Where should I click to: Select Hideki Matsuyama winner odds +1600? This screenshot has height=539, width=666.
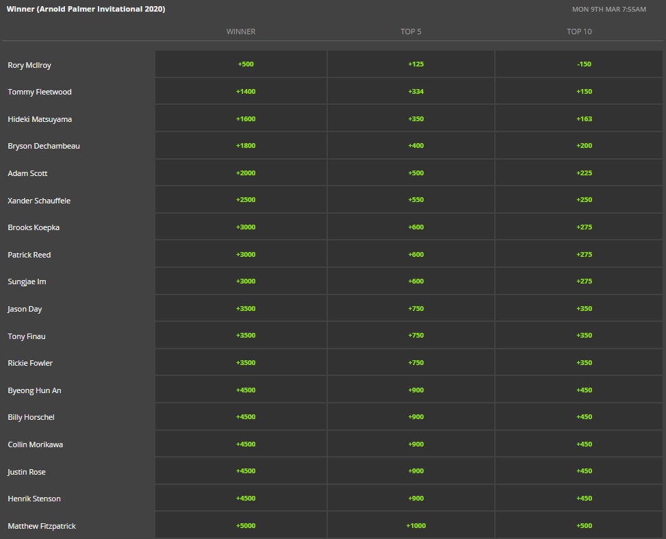tap(241, 118)
